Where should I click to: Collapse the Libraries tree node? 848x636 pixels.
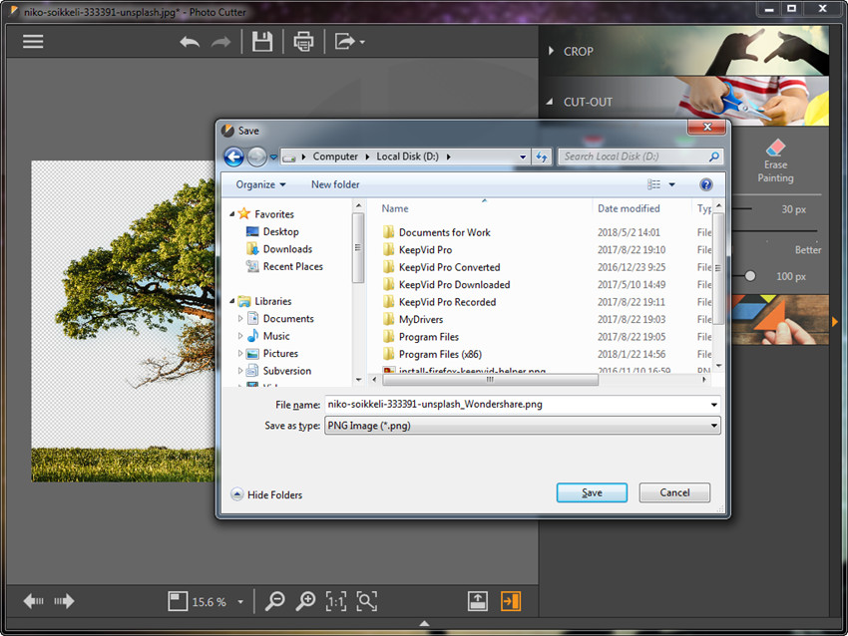[232, 301]
